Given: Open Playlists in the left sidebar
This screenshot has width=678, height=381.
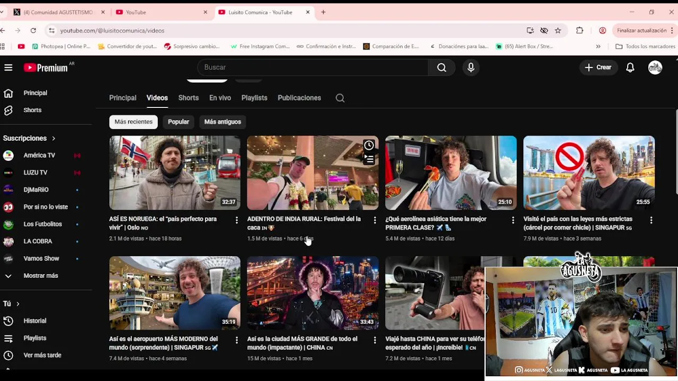Looking at the screenshot, I should [x=35, y=338].
